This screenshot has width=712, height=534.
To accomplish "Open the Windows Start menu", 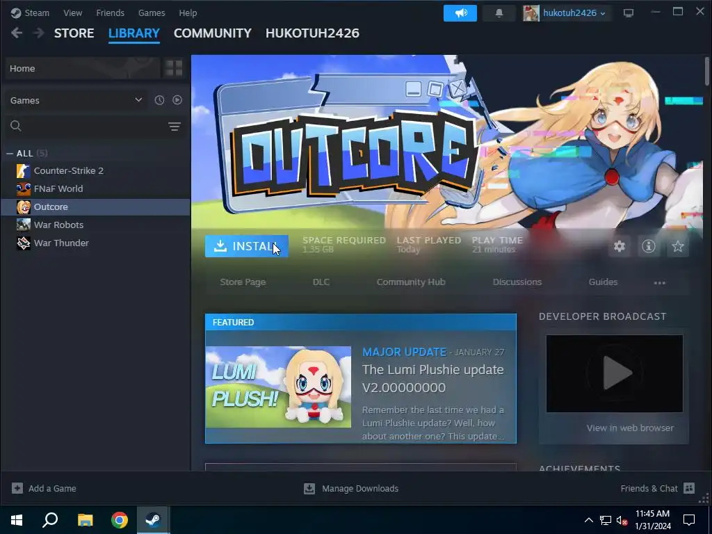I will 17,520.
